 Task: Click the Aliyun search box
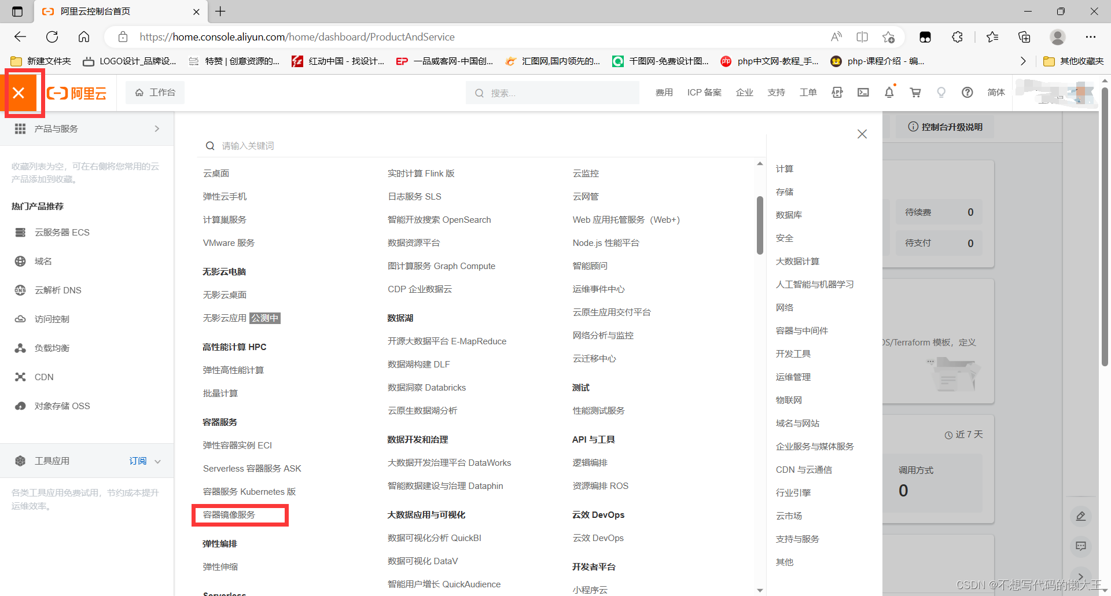click(x=553, y=93)
